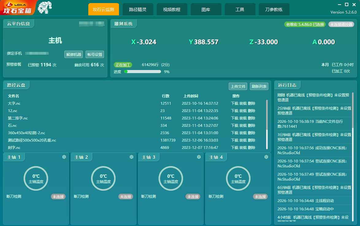Download the 石.nc file
The width and height of the screenshot is (360, 226).
[x=235, y=126]
